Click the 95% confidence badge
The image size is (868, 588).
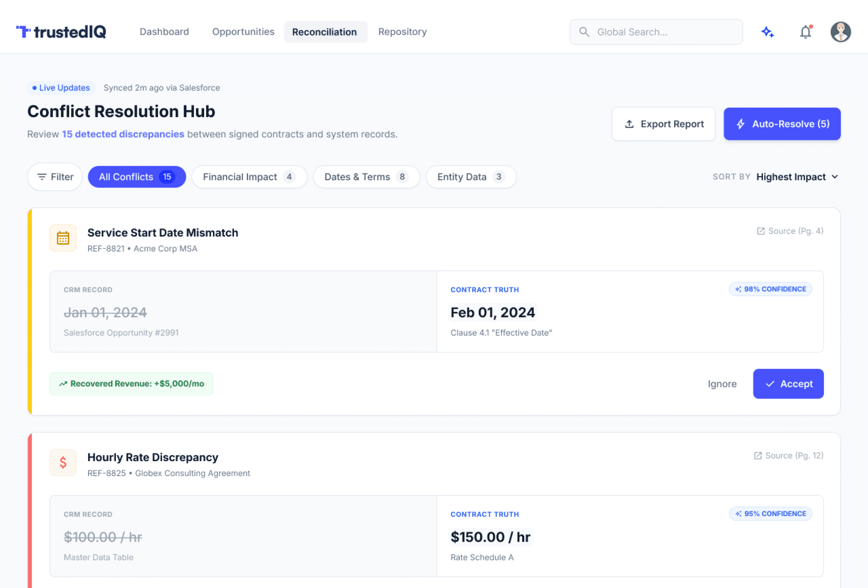[x=770, y=514]
